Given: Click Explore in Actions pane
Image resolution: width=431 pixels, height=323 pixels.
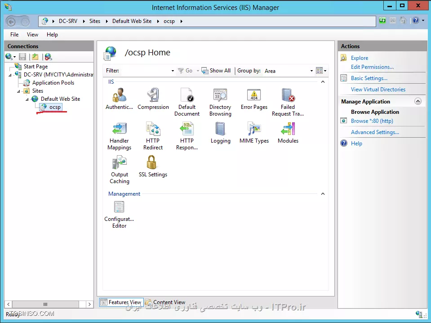Looking at the screenshot, I should pyautogui.click(x=359, y=58).
